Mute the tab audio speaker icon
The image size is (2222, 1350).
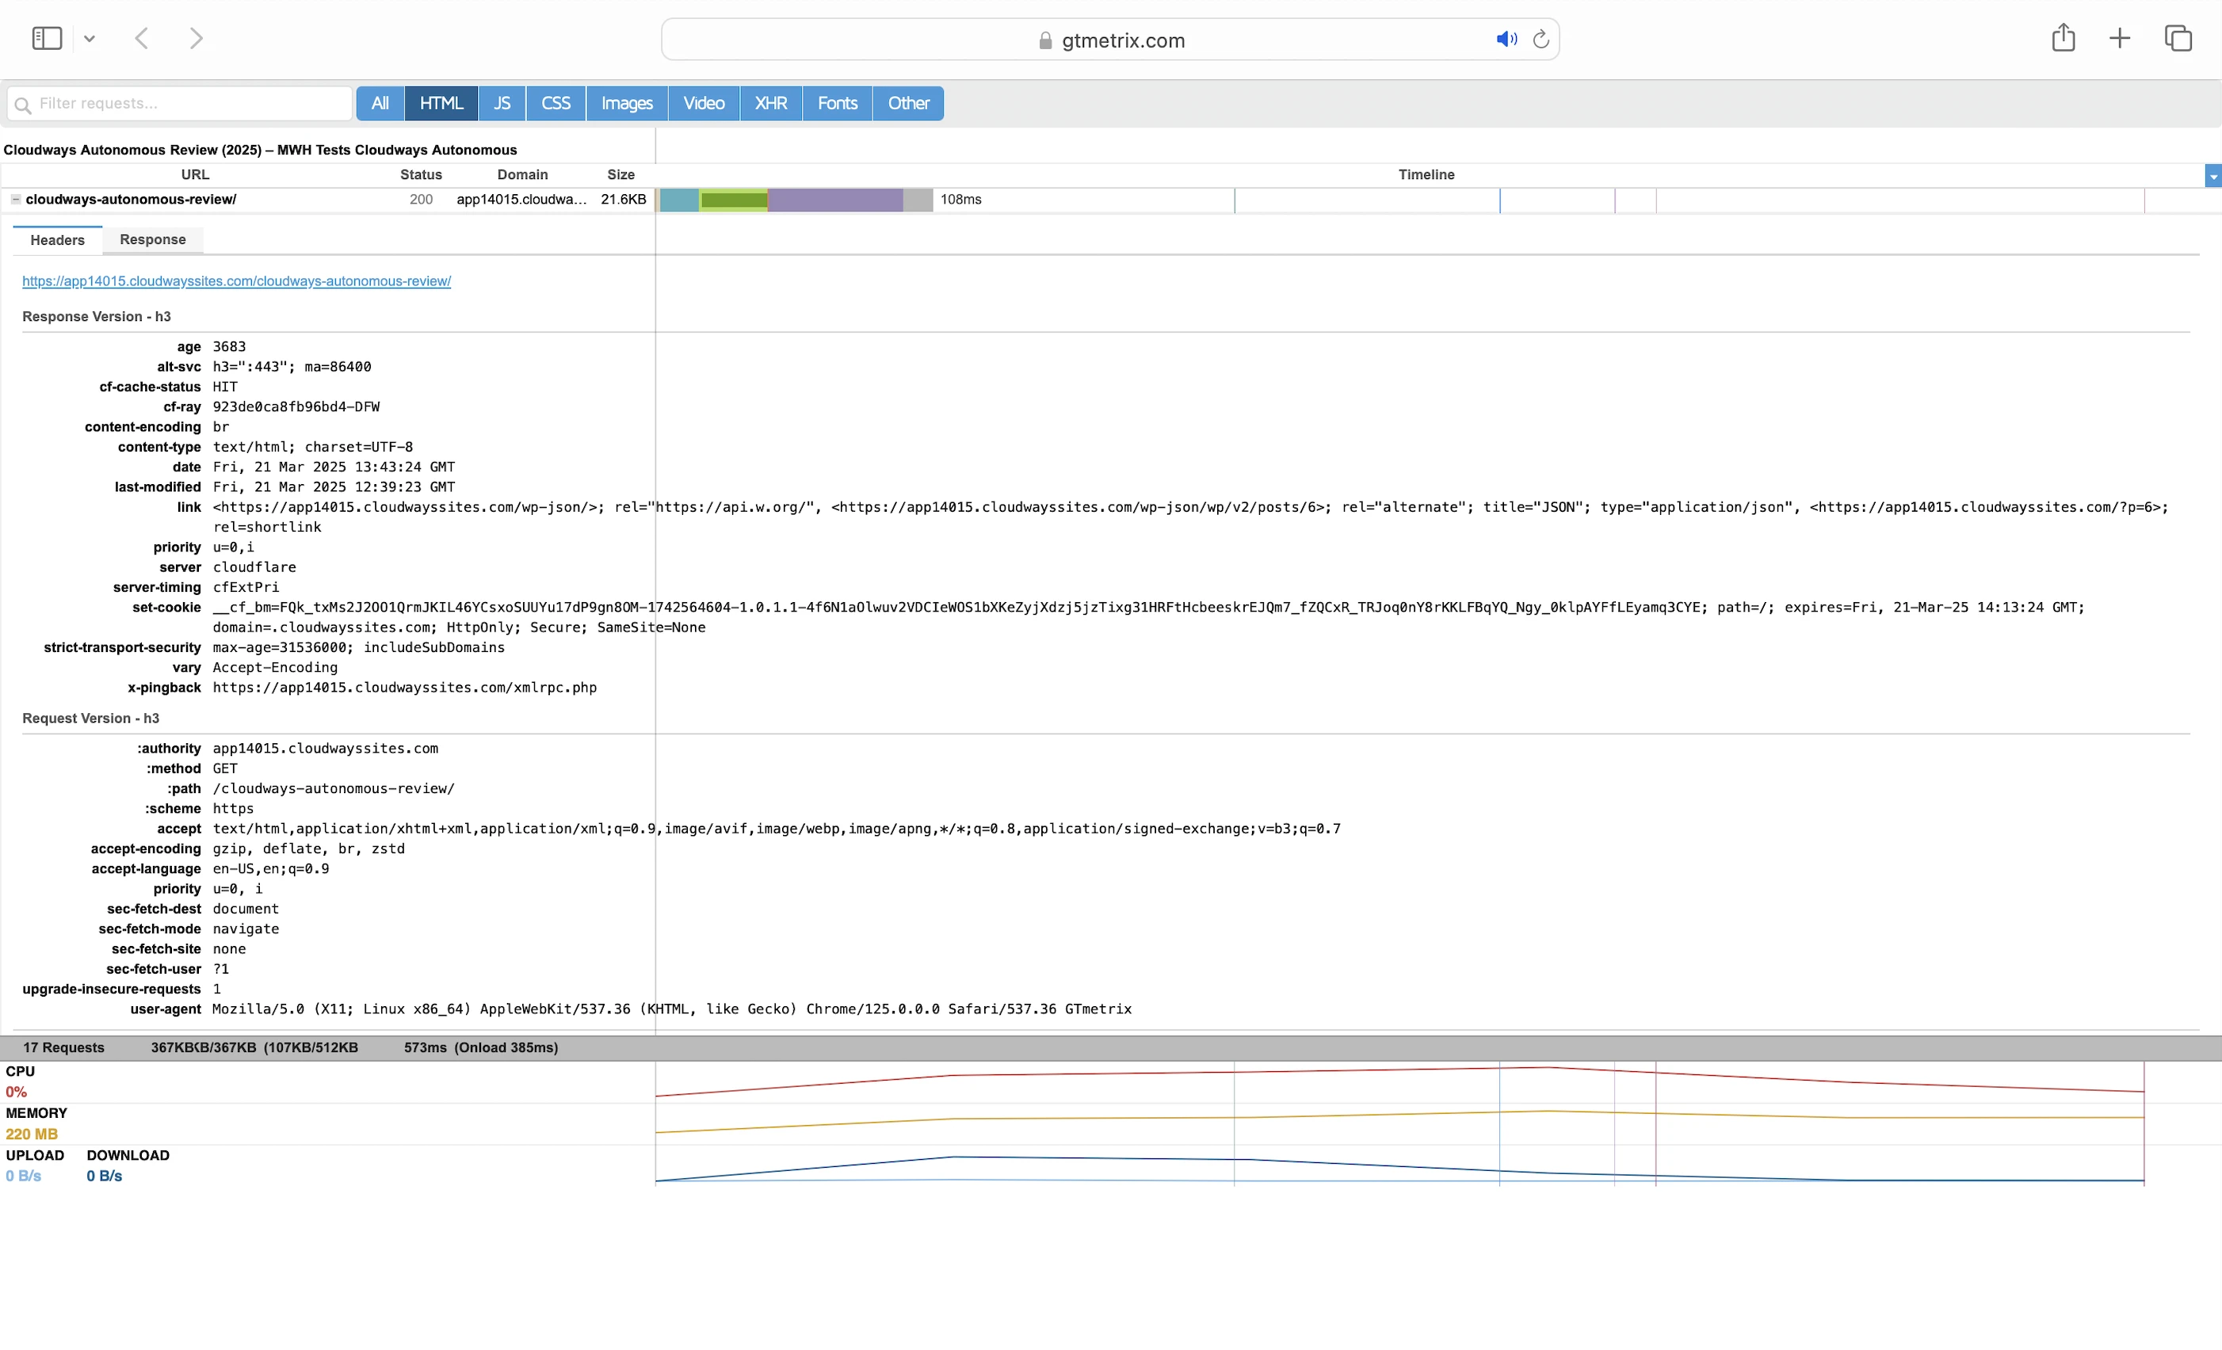point(1506,40)
